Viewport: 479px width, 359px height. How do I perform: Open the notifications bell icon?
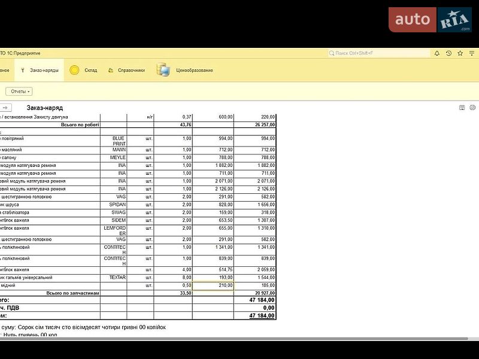click(437, 53)
